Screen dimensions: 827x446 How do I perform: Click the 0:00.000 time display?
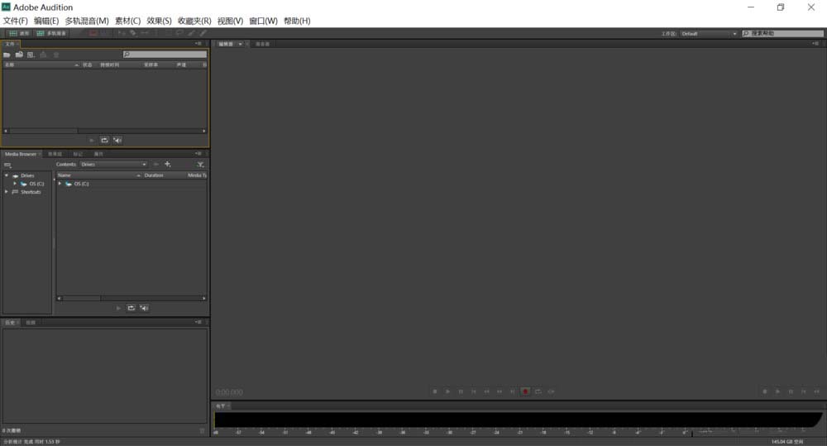[x=229, y=392]
